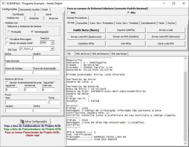Switch to the Cancelamento tab
Viewport: 189px width, 147px height.
point(148,23)
